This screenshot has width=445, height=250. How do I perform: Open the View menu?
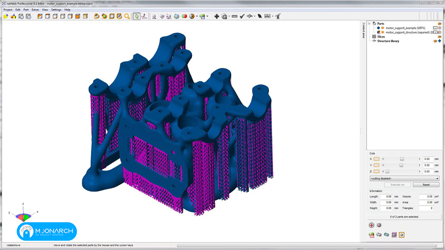[x=45, y=10]
